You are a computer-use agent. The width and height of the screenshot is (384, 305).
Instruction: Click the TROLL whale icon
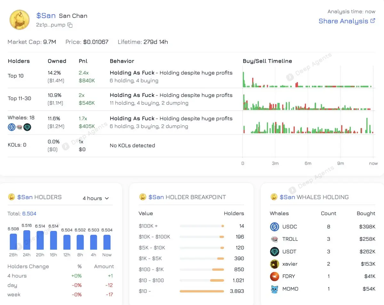tap(275, 239)
